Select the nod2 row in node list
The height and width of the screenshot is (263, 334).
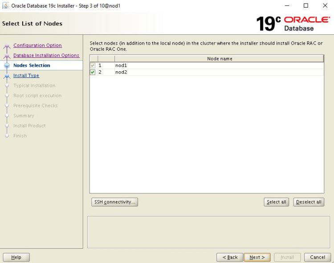click(x=178, y=72)
